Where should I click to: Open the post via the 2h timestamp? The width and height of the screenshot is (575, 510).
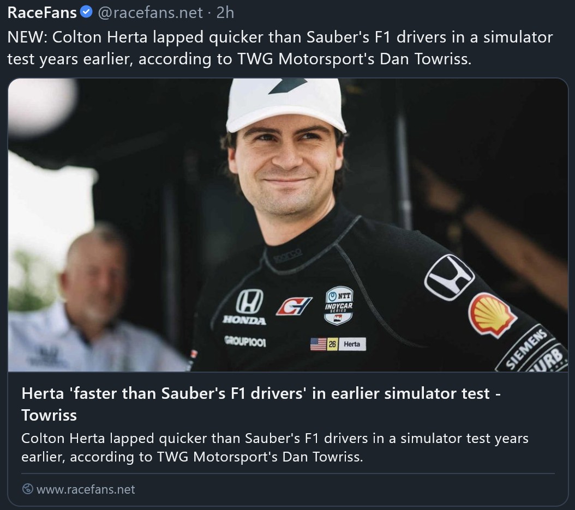225,12
